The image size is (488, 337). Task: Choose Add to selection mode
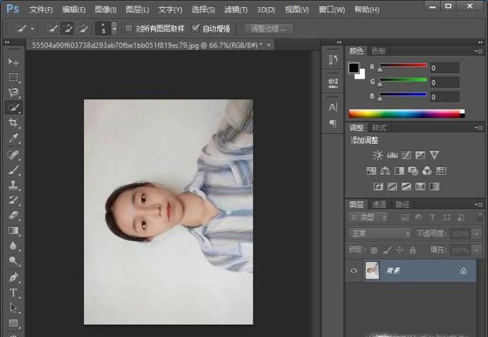click(67, 29)
